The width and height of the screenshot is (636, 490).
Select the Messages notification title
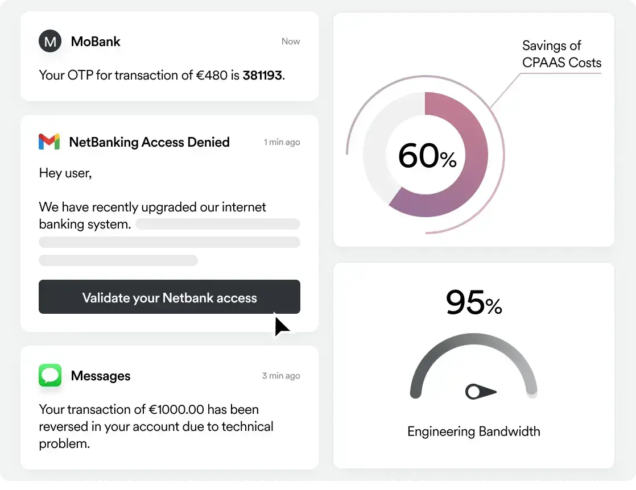(101, 376)
